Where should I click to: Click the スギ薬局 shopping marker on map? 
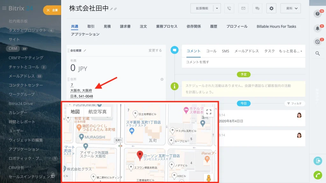[131, 131]
